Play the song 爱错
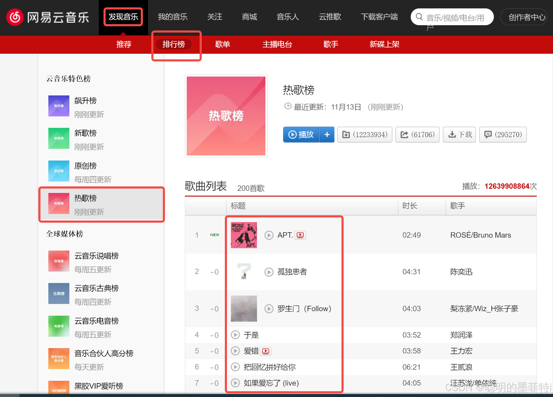 (x=235, y=351)
